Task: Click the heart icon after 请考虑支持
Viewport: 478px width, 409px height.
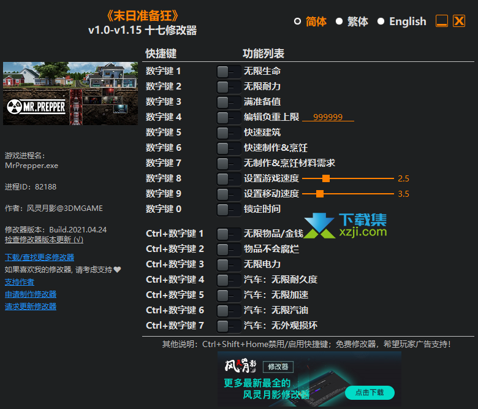Action: 118,270
